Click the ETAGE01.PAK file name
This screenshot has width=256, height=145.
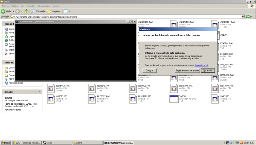[226, 43]
